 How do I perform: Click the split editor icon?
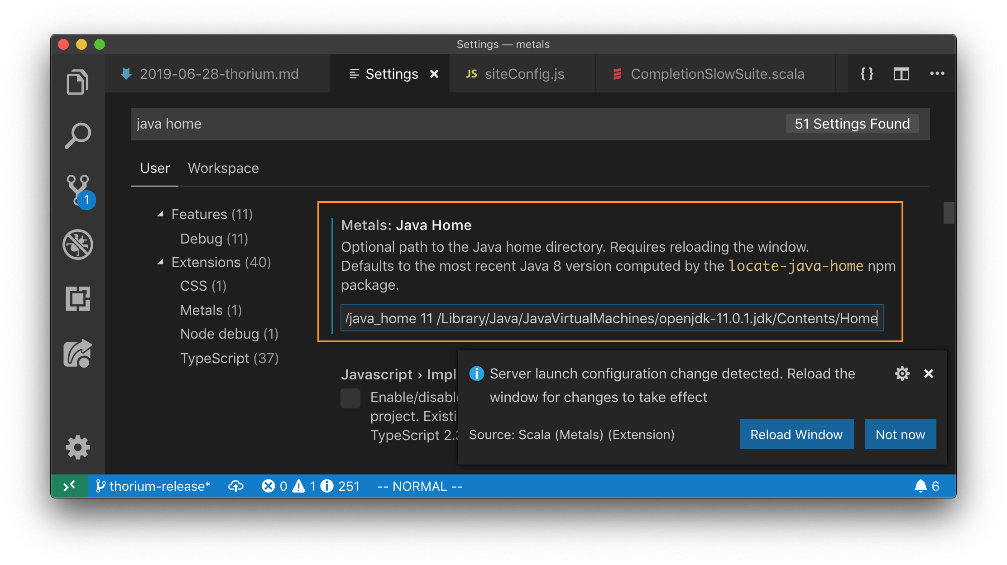(902, 73)
